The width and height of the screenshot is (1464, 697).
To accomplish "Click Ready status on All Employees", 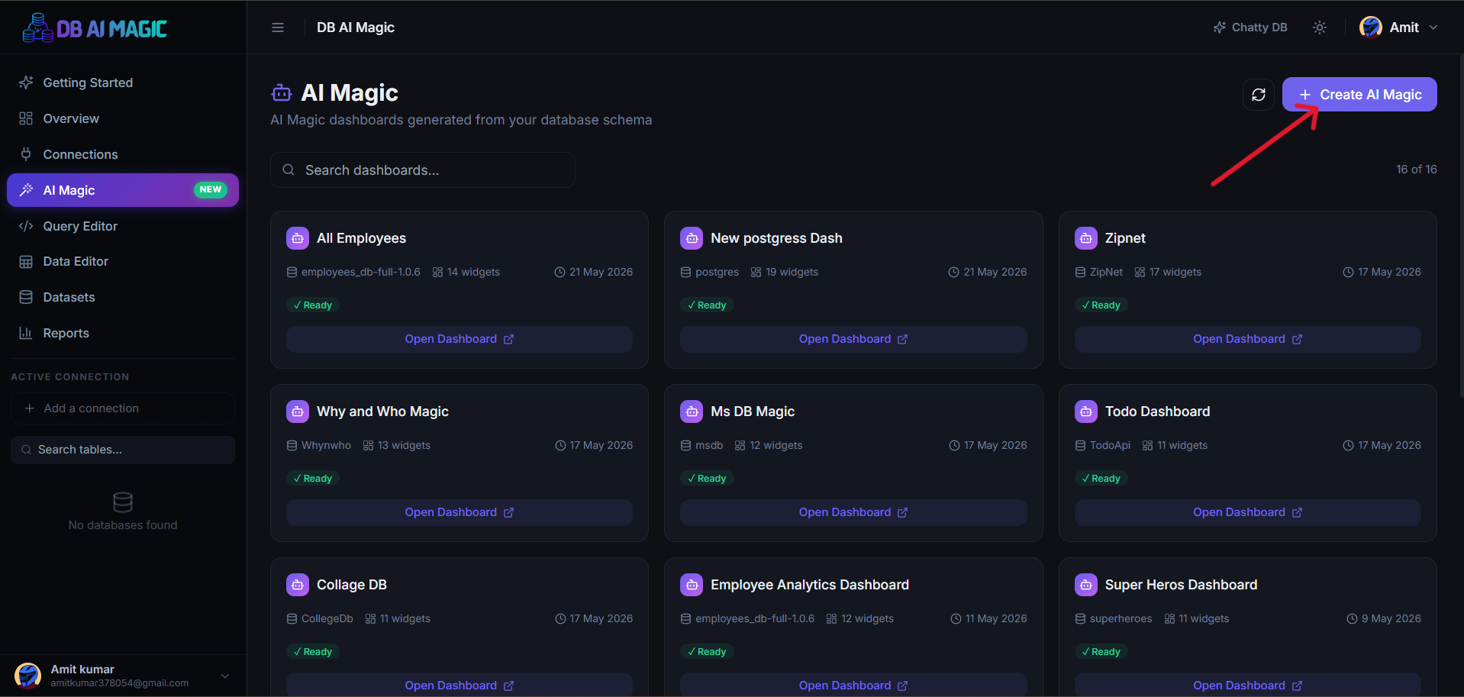I will [313, 305].
